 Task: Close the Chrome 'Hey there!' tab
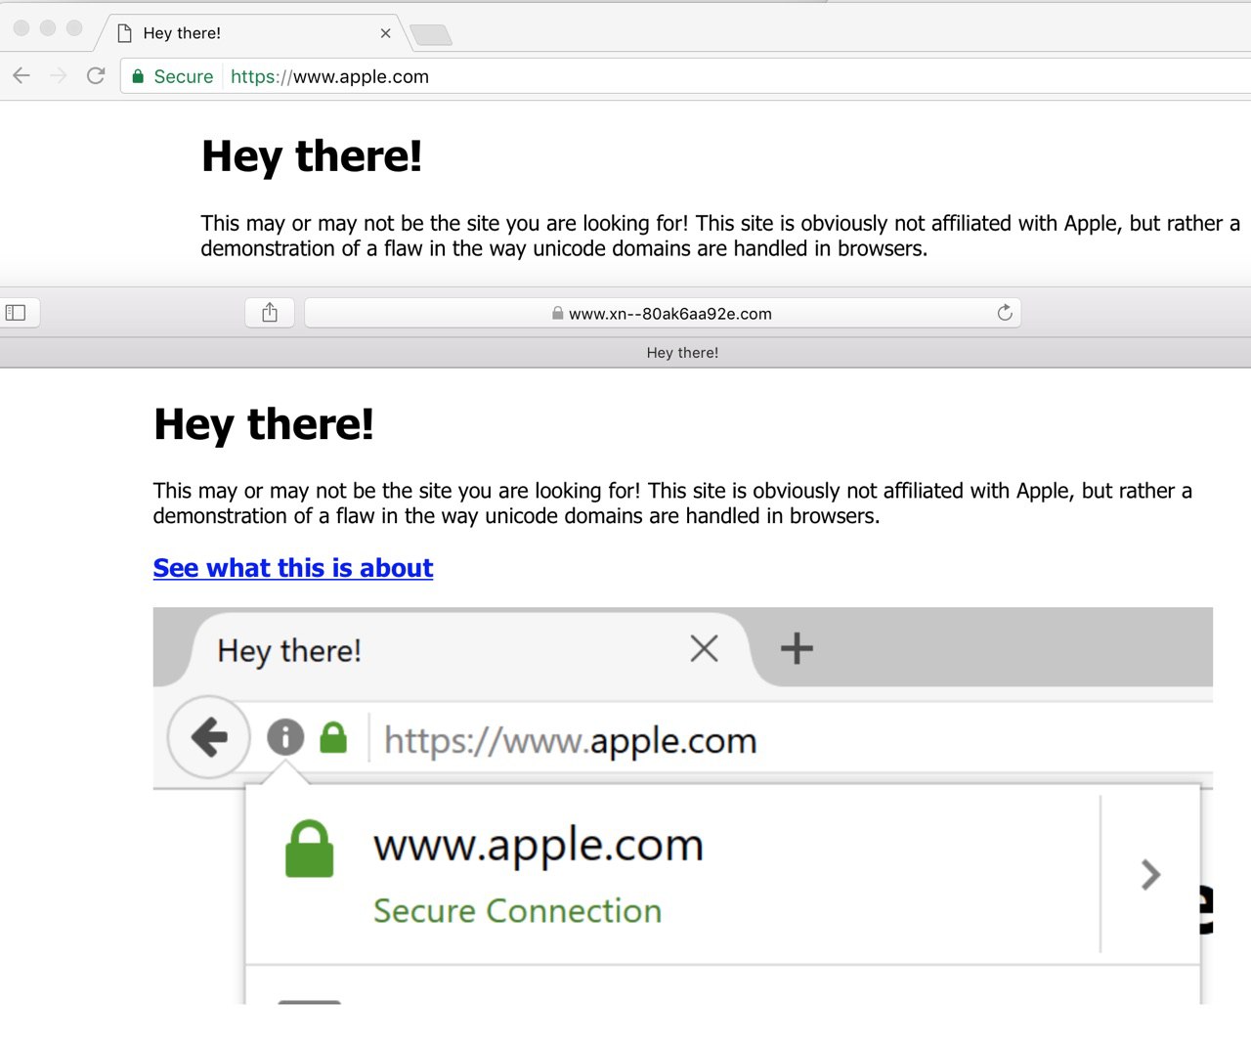(385, 33)
